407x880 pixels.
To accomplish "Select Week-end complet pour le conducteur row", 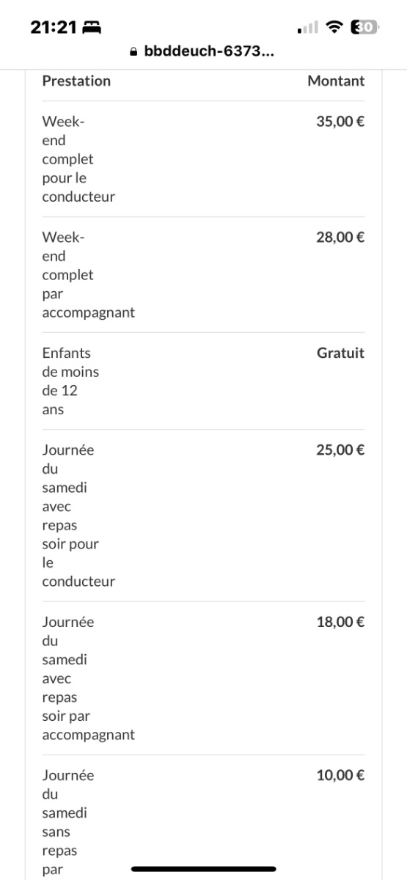I will (203, 159).
